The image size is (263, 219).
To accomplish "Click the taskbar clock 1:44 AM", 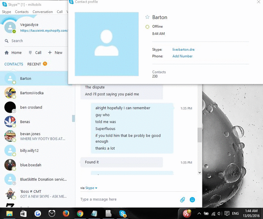I will (x=251, y=213).
